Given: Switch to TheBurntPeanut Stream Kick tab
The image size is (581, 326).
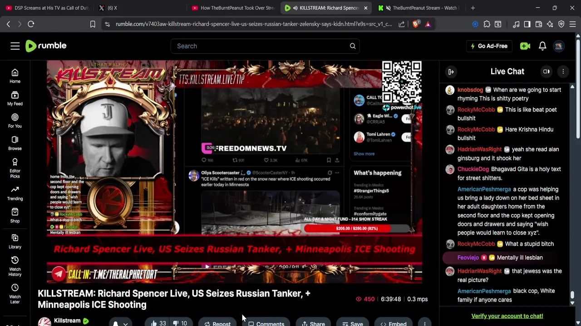Looking at the screenshot, I should tap(419, 8).
